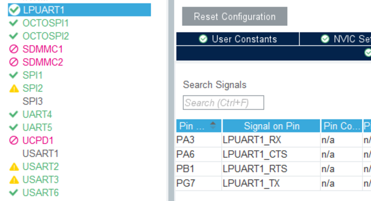
Task: Click the check circle icon beside LPUART1
Action: 14,10
